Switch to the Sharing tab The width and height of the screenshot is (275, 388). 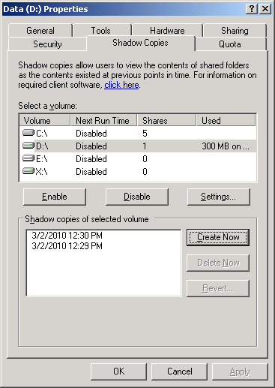click(x=235, y=31)
